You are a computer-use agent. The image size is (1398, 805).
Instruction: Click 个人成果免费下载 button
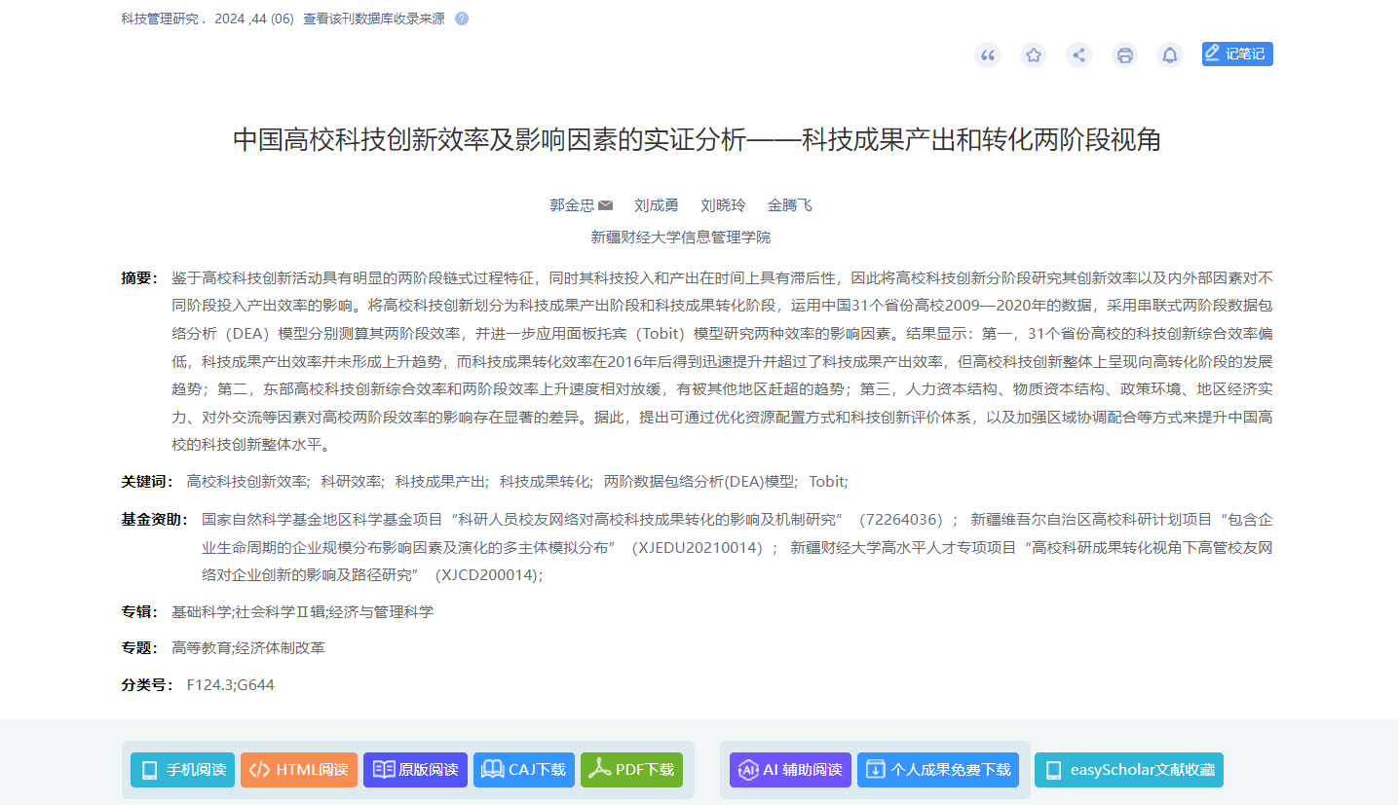pyautogui.click(x=937, y=769)
